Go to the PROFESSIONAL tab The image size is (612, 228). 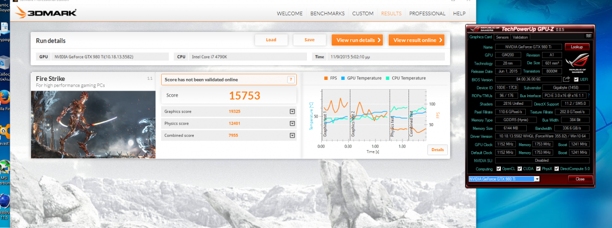[427, 13]
